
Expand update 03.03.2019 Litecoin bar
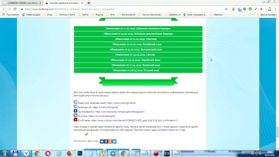138,55
